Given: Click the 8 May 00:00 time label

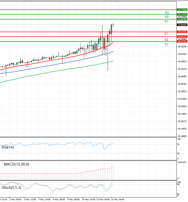Looking at the screenshot, I should click(x=59, y=199).
